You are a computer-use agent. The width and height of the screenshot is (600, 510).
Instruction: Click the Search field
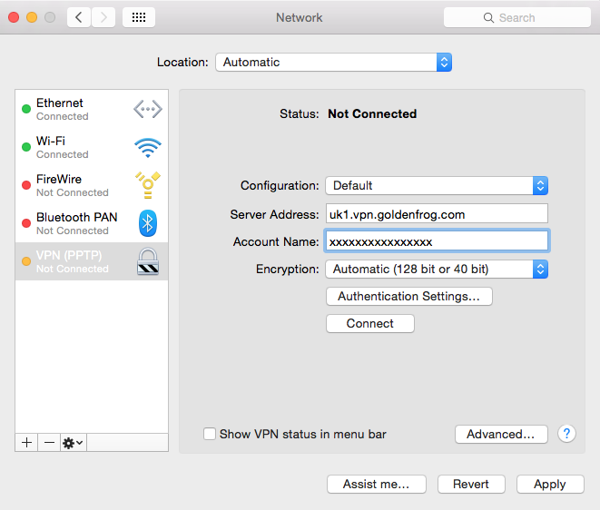point(517,17)
